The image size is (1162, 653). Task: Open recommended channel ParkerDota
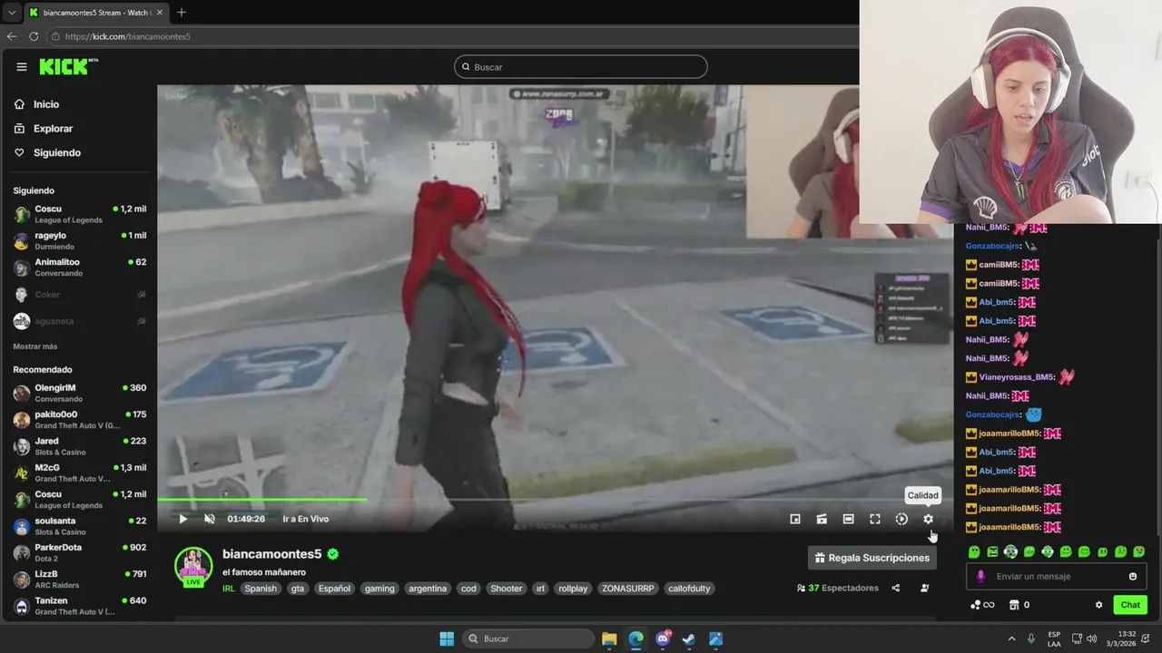[79, 552]
